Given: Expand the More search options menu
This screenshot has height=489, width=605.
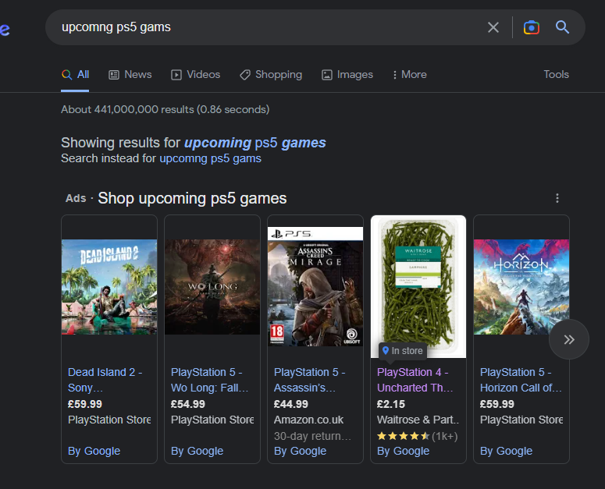Looking at the screenshot, I should (409, 74).
